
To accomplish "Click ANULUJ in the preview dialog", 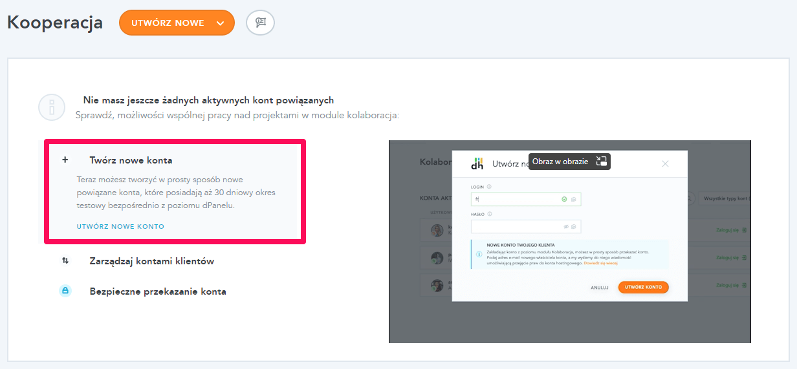I will (600, 288).
